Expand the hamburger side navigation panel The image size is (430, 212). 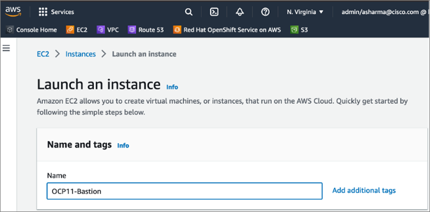tap(6, 49)
